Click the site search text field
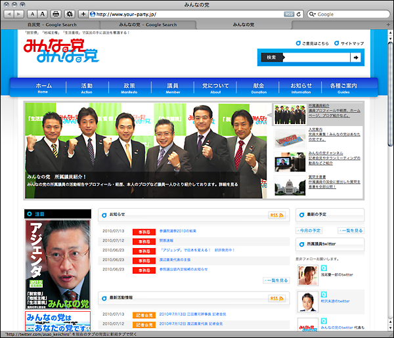The width and height of the screenshot is (394, 338). pos(304,58)
